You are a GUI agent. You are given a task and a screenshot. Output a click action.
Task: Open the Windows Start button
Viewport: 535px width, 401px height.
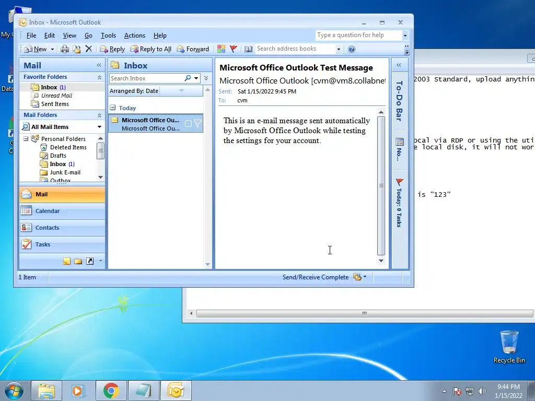13,391
